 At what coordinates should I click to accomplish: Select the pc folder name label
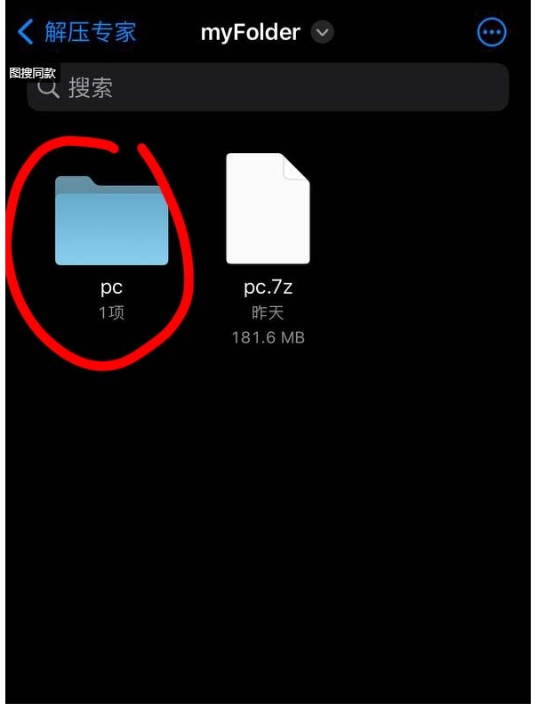coord(111,287)
